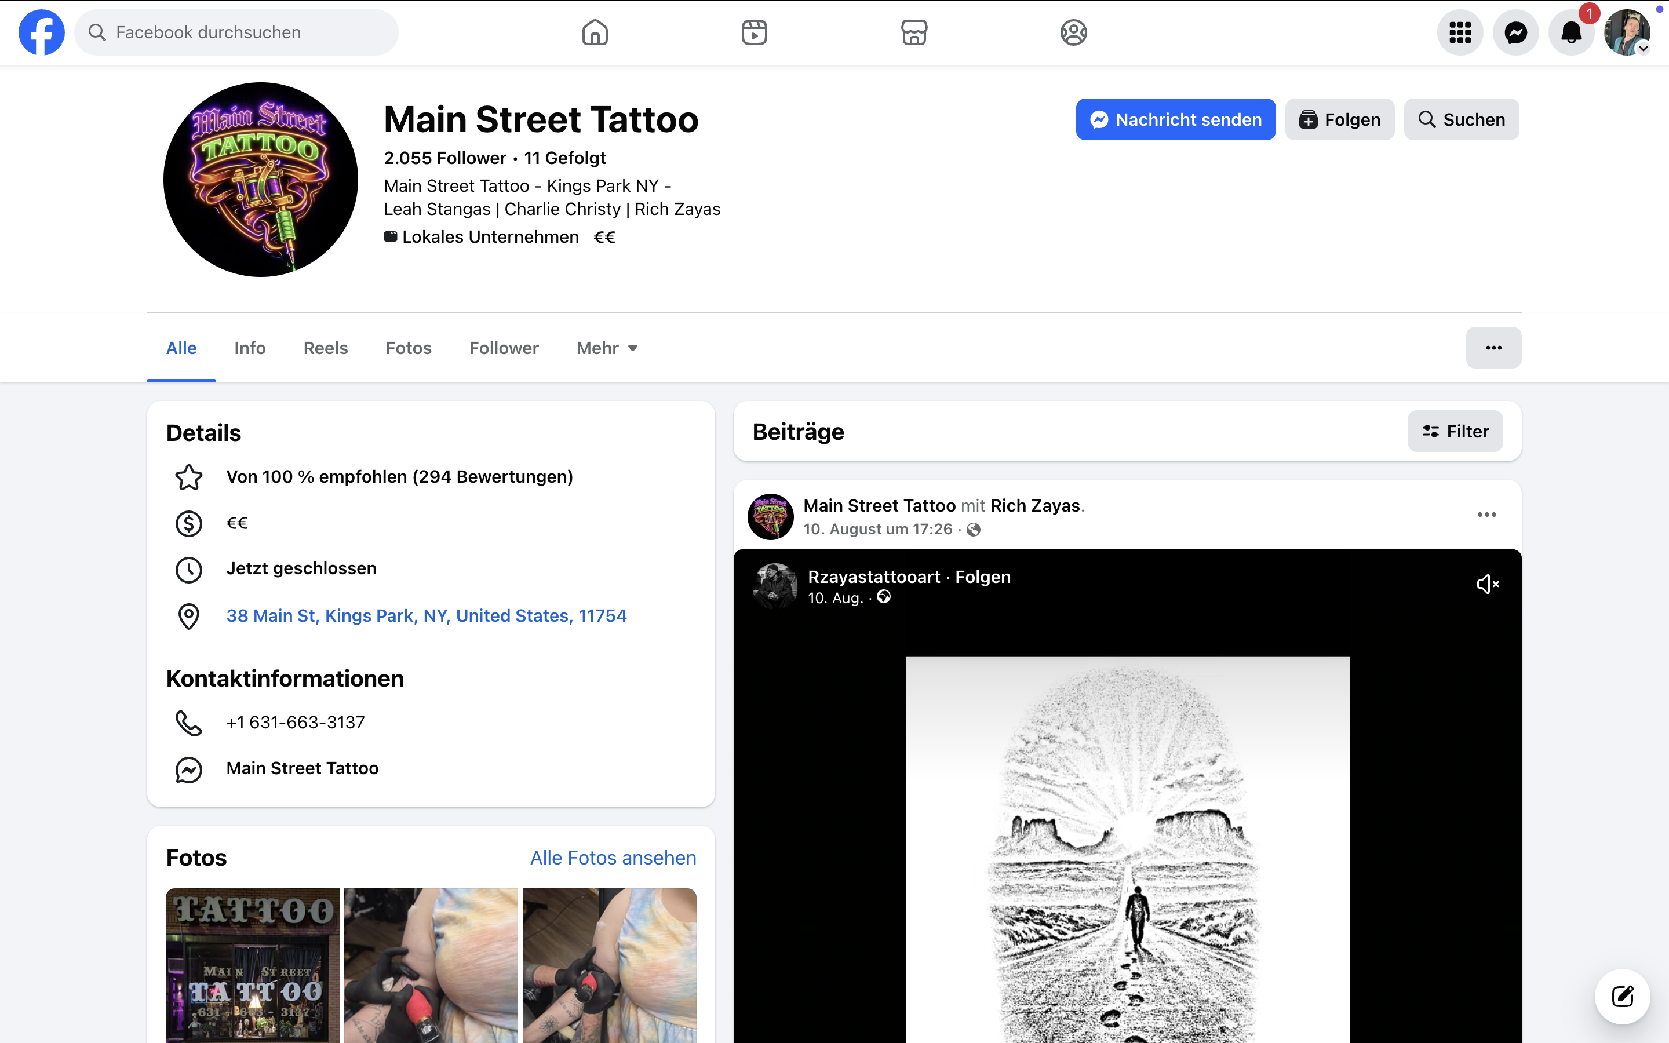Click the Main Street Tattoo Messenger contact
This screenshot has width=1669, height=1043.
coord(302,768)
